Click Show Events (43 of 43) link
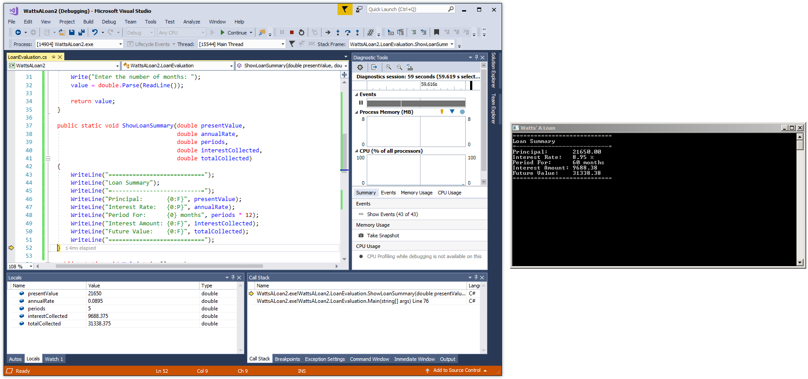The height and width of the screenshot is (379, 808). coord(392,214)
